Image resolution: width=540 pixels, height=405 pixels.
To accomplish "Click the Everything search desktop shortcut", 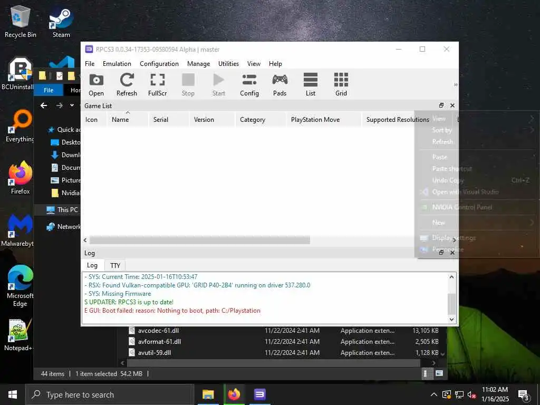I will point(21,126).
